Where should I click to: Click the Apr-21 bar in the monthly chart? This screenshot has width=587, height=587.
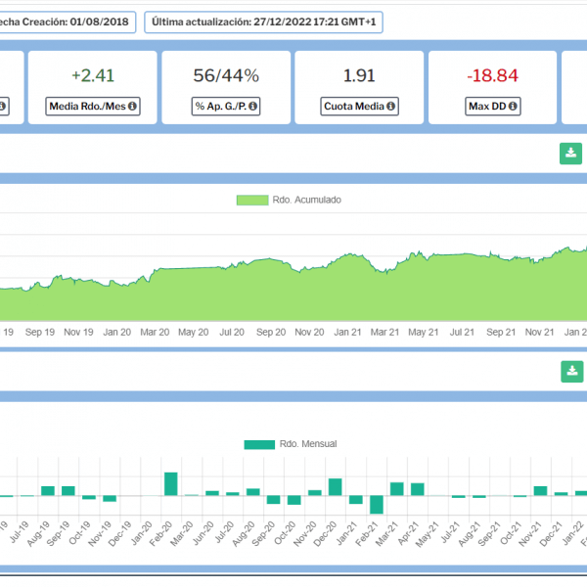click(x=418, y=489)
